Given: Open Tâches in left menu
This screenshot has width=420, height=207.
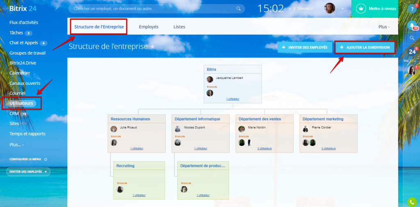Looking at the screenshot, I should pos(16,33).
